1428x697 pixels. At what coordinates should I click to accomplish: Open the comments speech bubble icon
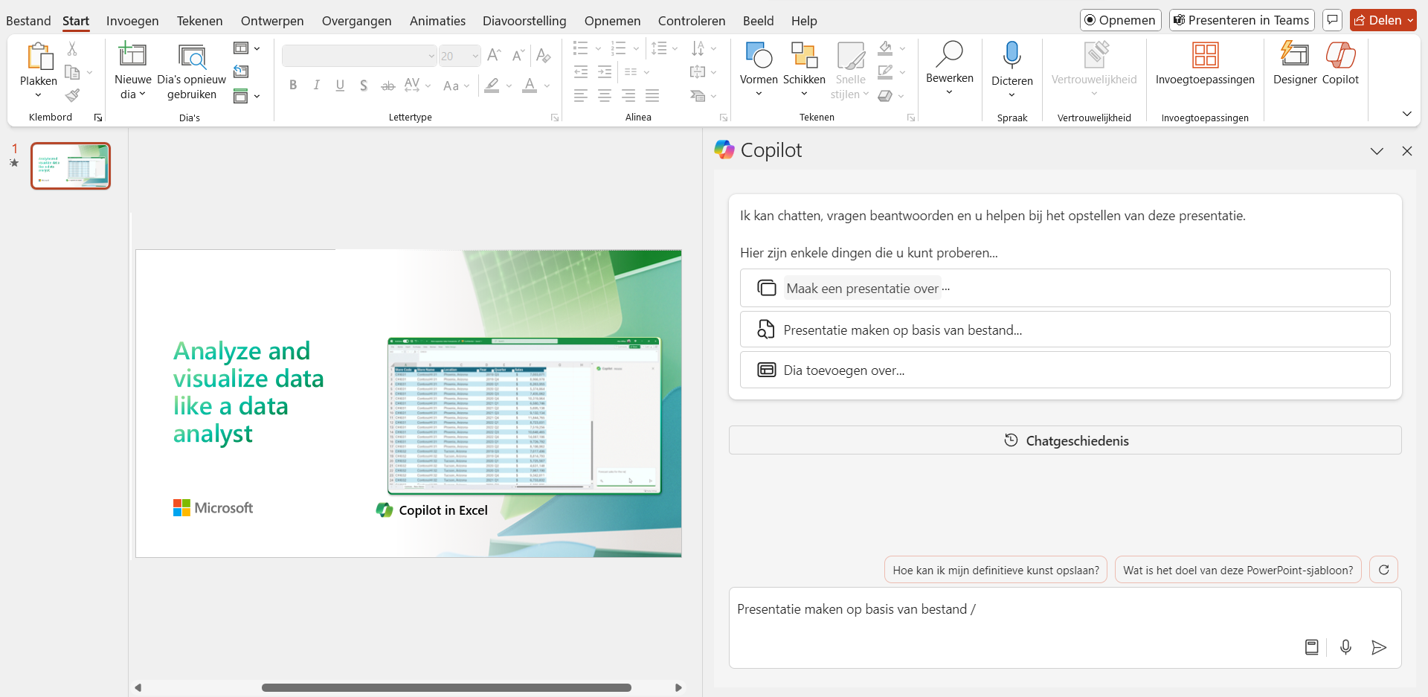coord(1332,20)
